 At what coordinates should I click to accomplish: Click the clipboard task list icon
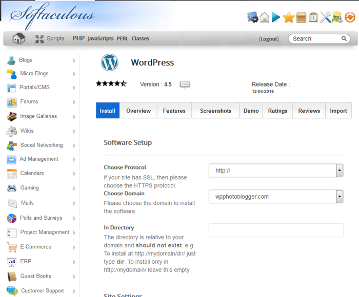coord(313,17)
